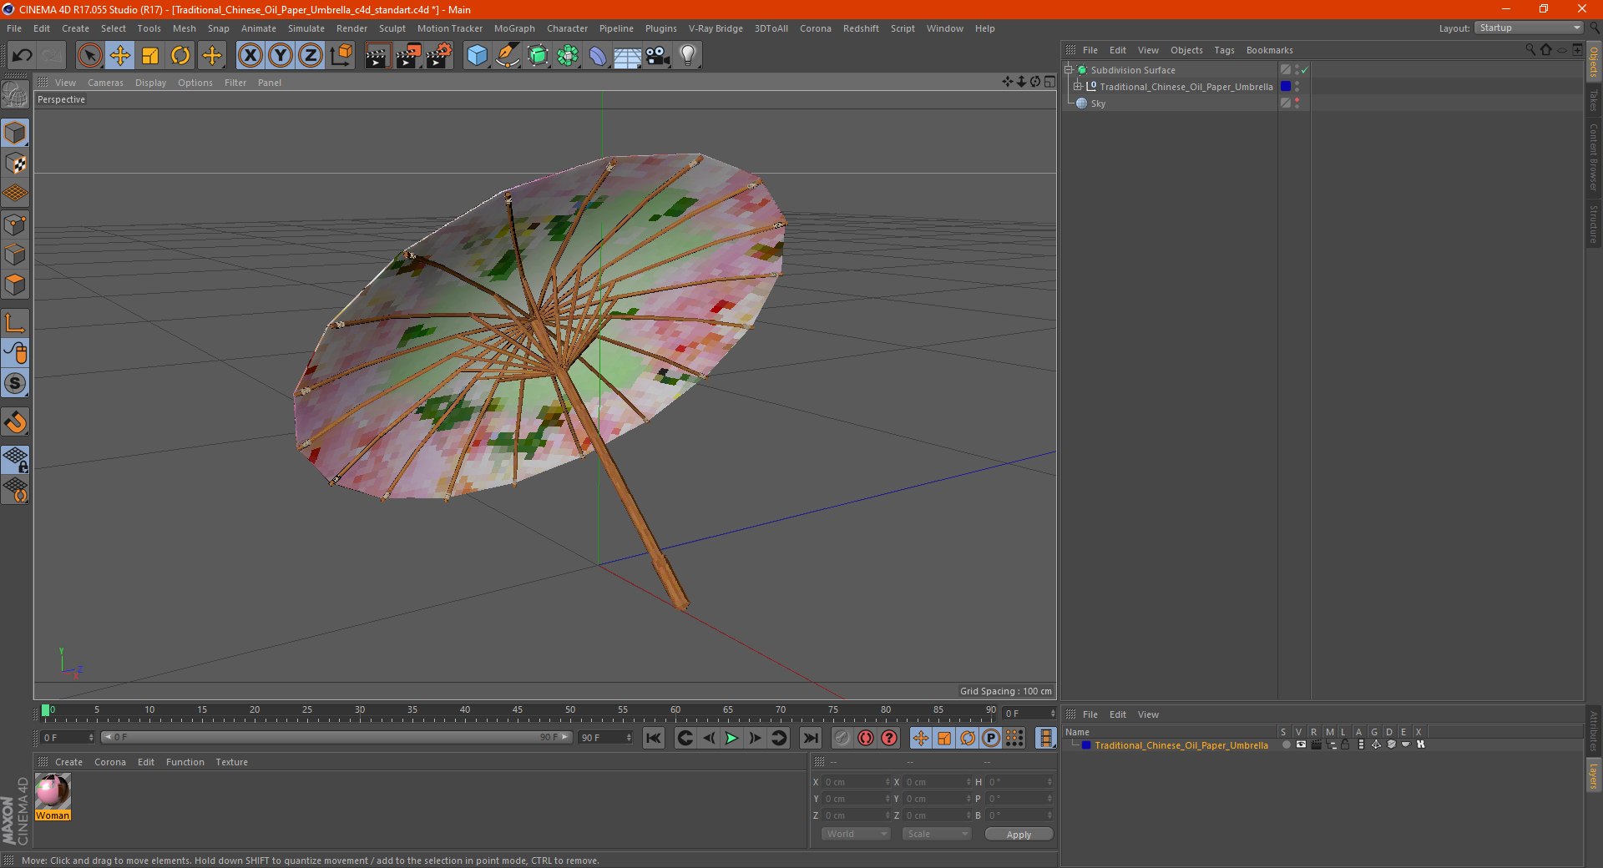Viewport: 1603px width, 868px height.
Task: Click the Enable Axis tool
Action: (15, 323)
